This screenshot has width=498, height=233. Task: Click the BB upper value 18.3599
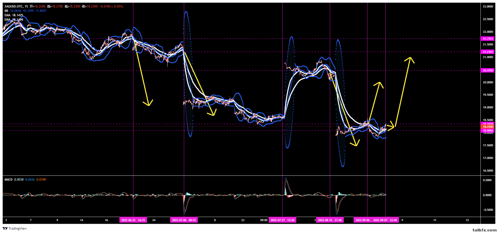coord(28,11)
